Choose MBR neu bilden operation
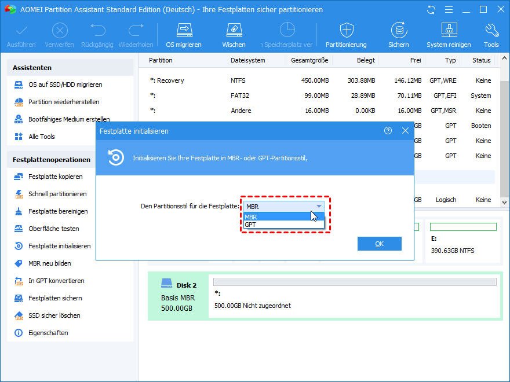510x382 pixels. click(x=49, y=263)
